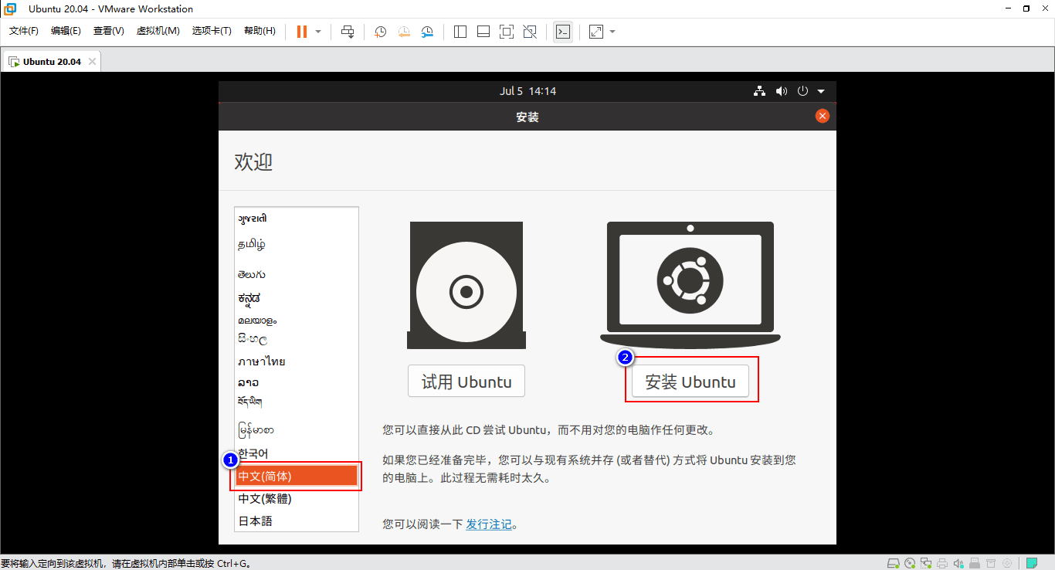Screen dimensions: 1055x570
Task: Select தமிழ் in the language list
Action: pyautogui.click(x=297, y=245)
